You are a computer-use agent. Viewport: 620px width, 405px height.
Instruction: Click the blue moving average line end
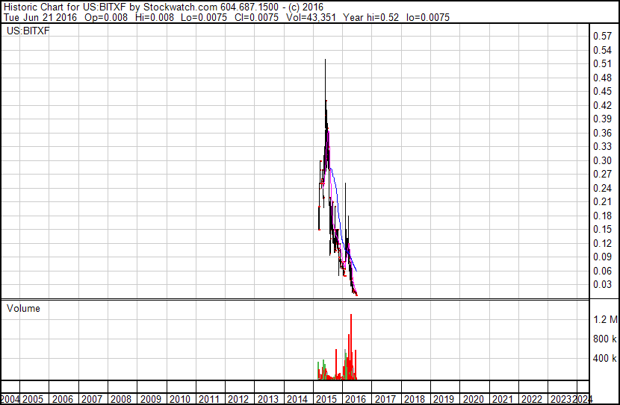point(356,271)
